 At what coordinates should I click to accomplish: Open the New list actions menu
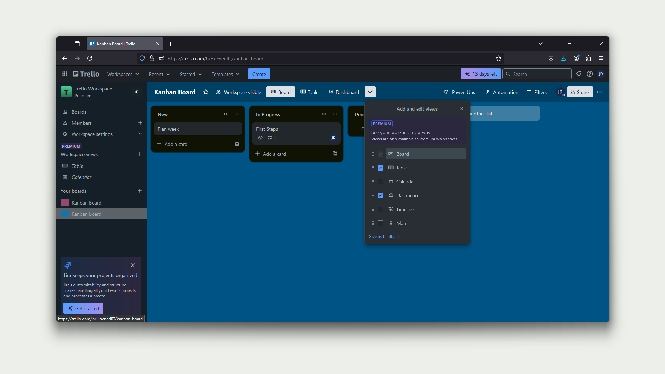[x=237, y=114]
